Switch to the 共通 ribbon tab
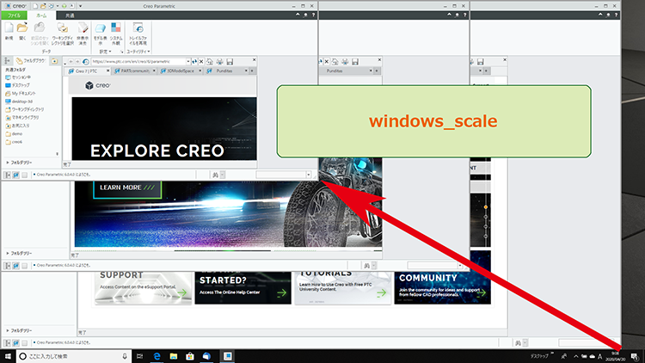 (x=70, y=15)
